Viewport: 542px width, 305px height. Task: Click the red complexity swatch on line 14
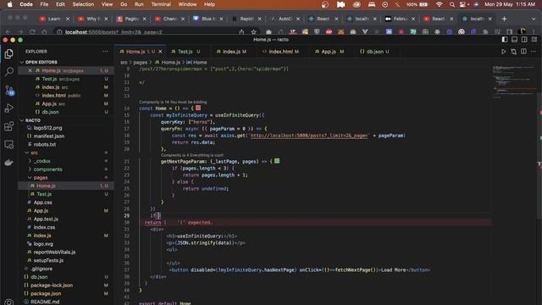pyautogui.click(x=198, y=108)
